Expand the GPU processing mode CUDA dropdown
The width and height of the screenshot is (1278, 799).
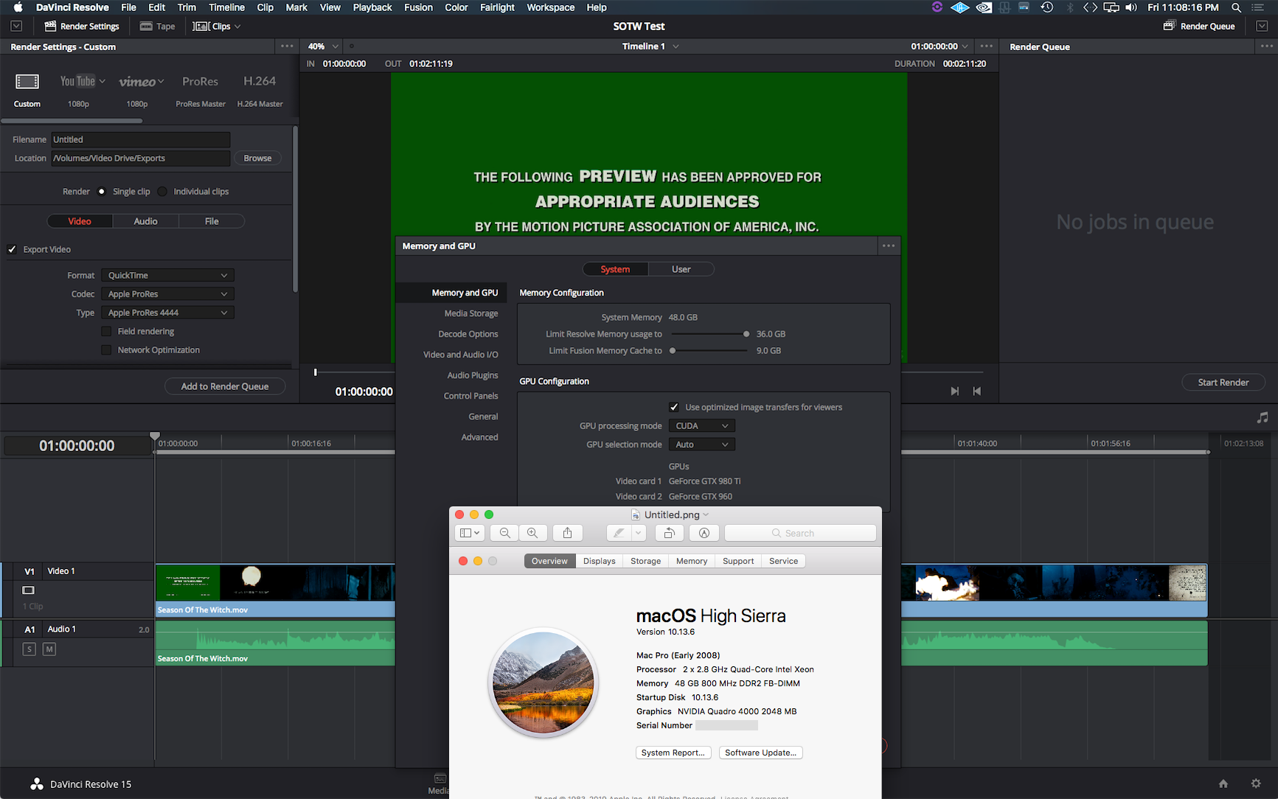pos(701,426)
